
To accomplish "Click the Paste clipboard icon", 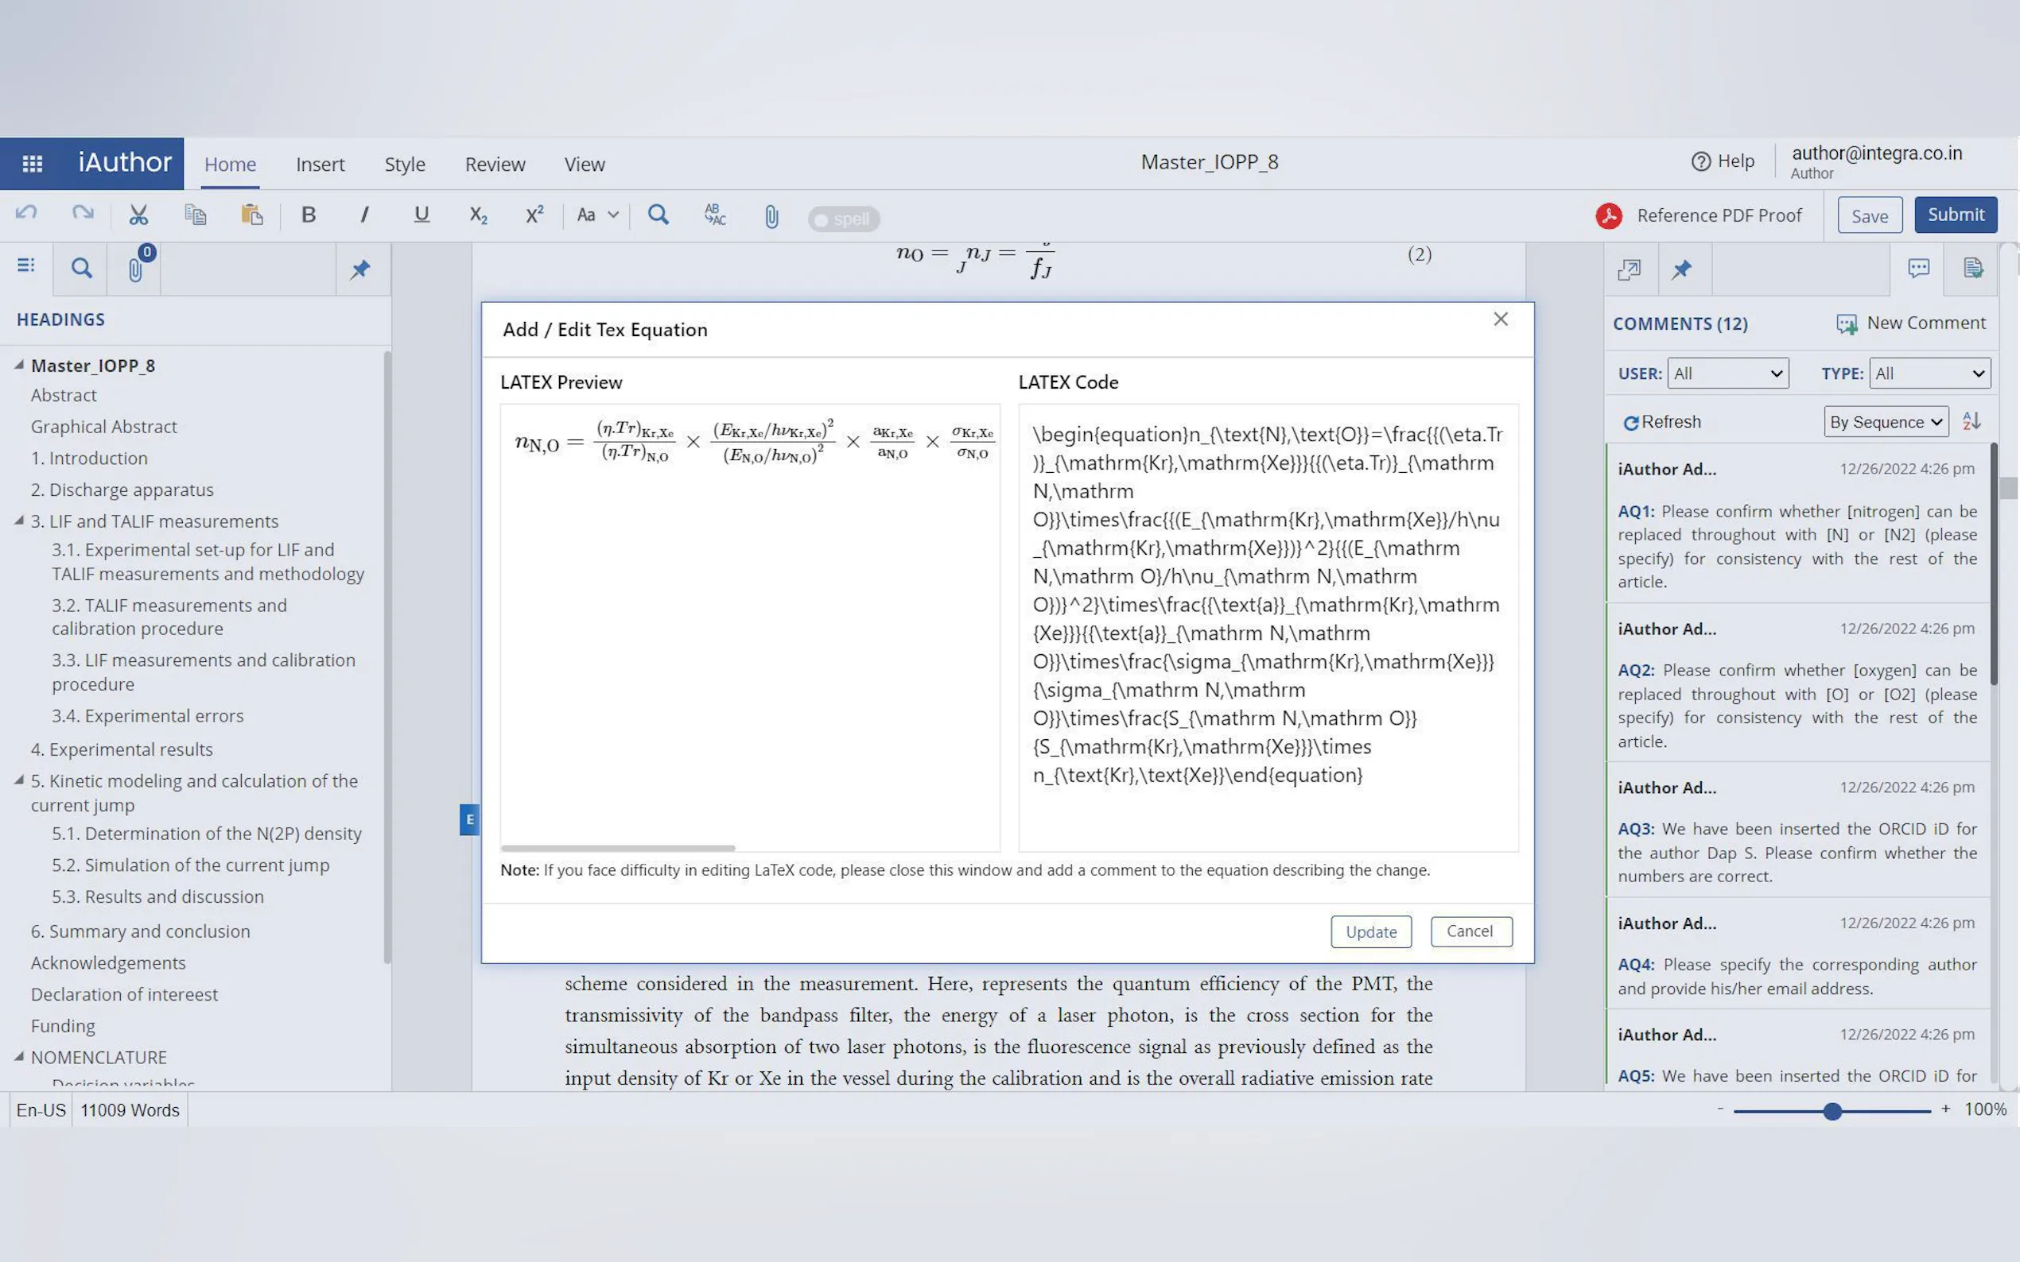I will (251, 215).
